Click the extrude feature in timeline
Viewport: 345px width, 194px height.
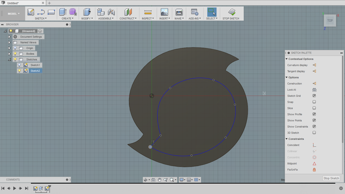tap(41, 188)
